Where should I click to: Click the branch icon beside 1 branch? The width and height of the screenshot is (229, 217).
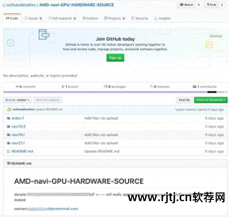tap(63, 87)
